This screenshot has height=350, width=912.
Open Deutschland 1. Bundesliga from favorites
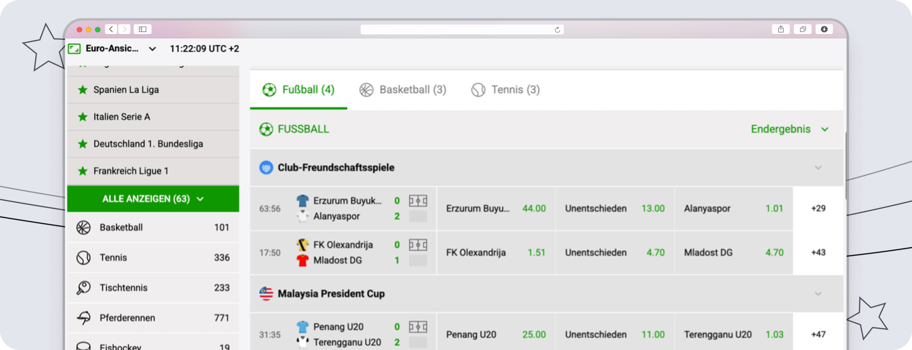tap(153, 144)
